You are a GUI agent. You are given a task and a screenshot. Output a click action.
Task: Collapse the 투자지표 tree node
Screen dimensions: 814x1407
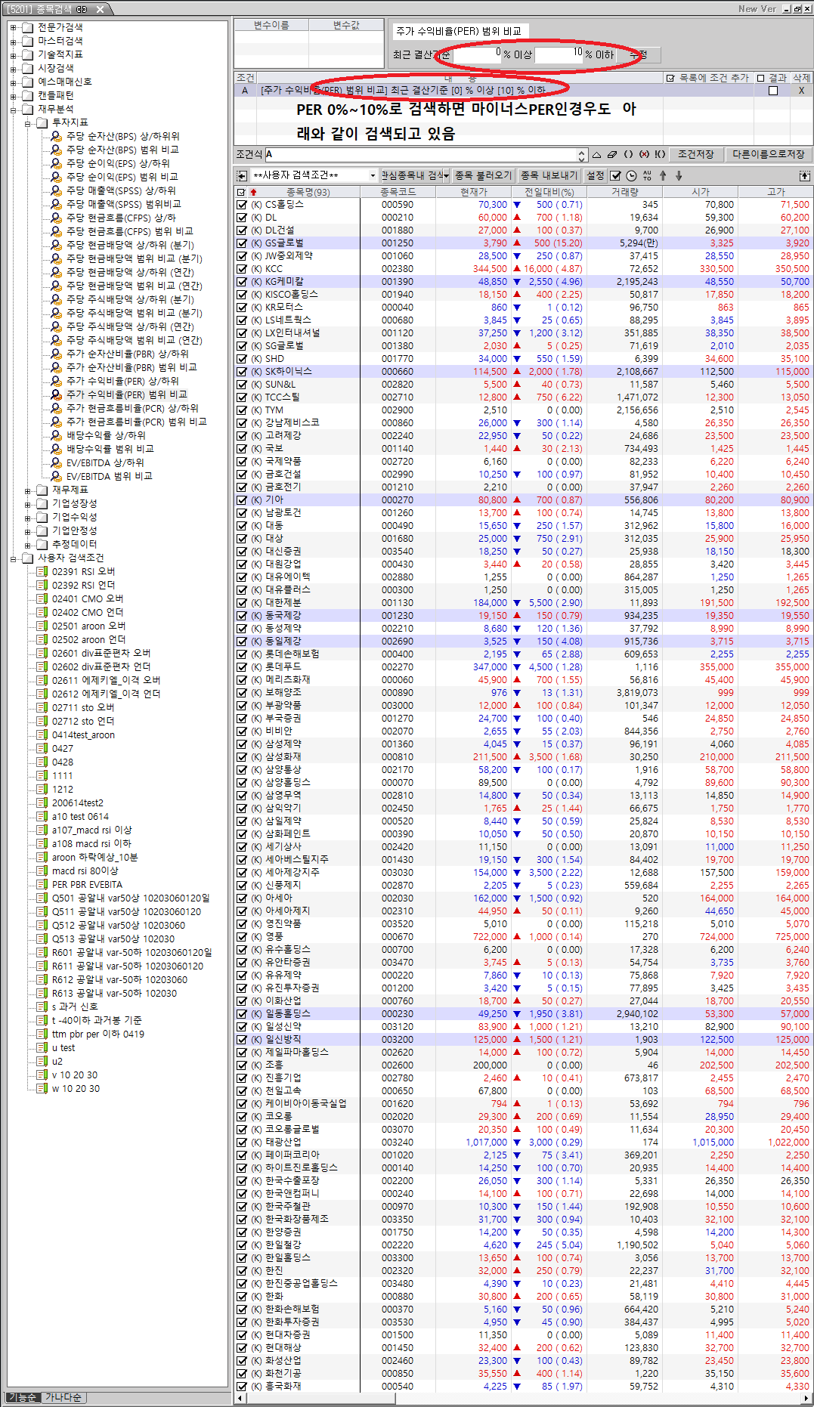coord(27,122)
